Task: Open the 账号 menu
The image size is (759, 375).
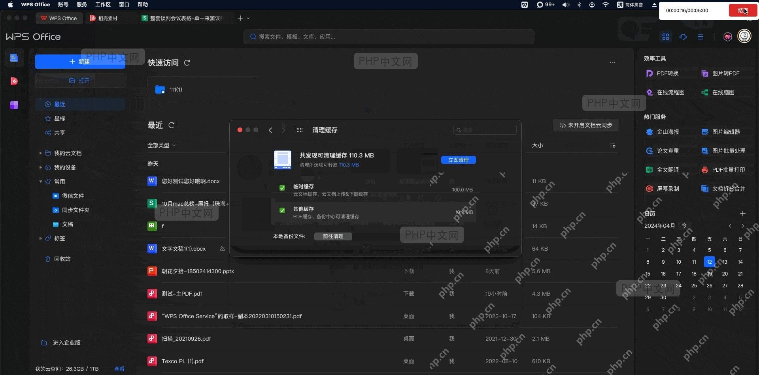Action: [x=63, y=5]
